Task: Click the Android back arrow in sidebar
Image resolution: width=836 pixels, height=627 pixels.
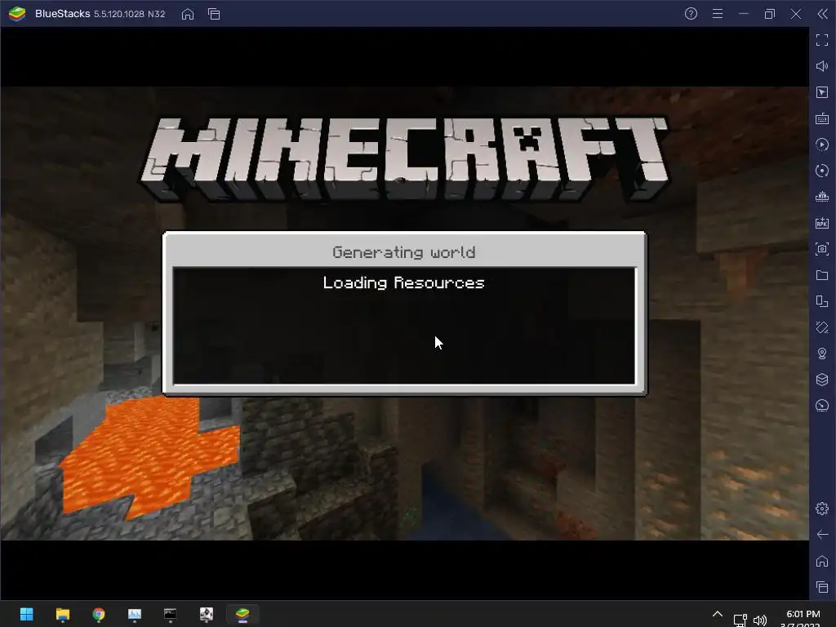Action: [822, 535]
